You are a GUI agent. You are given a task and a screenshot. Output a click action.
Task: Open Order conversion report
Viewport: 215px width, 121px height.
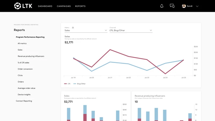click(25, 69)
